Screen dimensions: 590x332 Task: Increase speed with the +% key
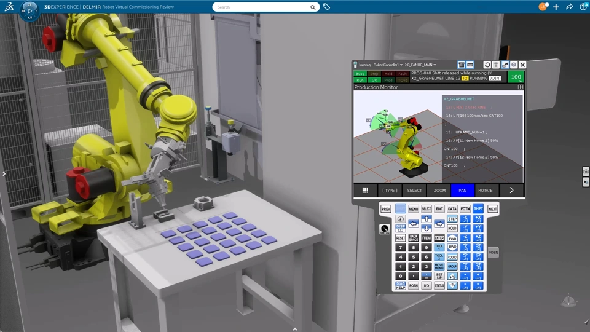pyautogui.click(x=452, y=276)
